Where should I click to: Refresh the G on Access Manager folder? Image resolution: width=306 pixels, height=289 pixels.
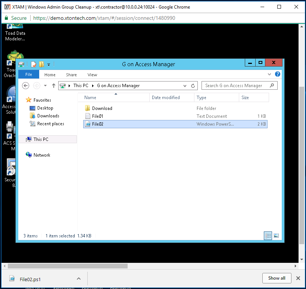point(193,86)
